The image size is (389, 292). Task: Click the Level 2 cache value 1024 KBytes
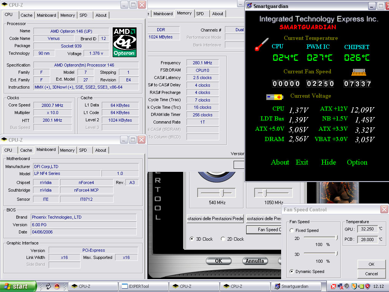pos(120,120)
